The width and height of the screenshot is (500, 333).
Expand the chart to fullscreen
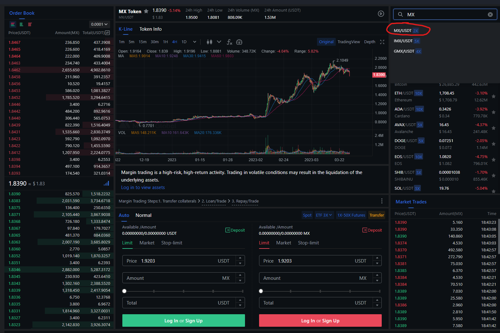[x=382, y=42]
